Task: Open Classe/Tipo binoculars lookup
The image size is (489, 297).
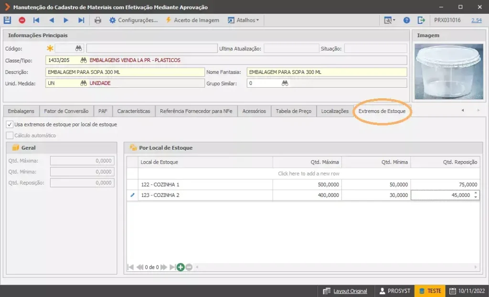Action: pos(83,60)
